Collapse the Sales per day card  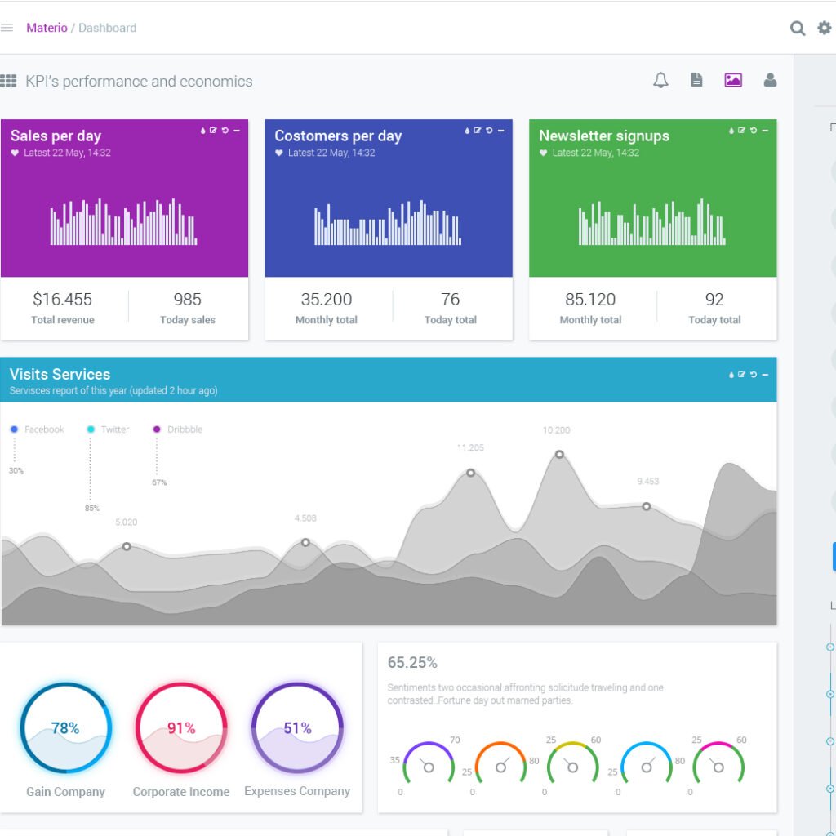pos(237,131)
